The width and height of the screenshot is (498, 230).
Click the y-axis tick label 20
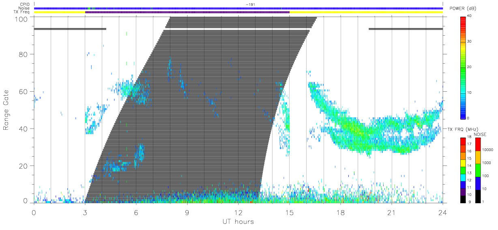(23, 166)
